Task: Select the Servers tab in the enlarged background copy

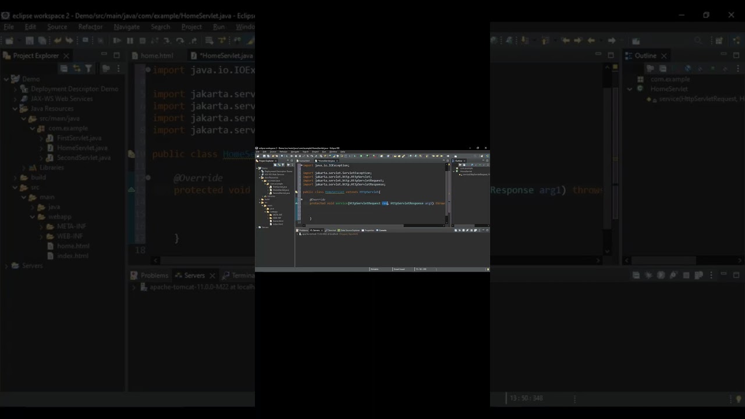Action: [x=194, y=276]
